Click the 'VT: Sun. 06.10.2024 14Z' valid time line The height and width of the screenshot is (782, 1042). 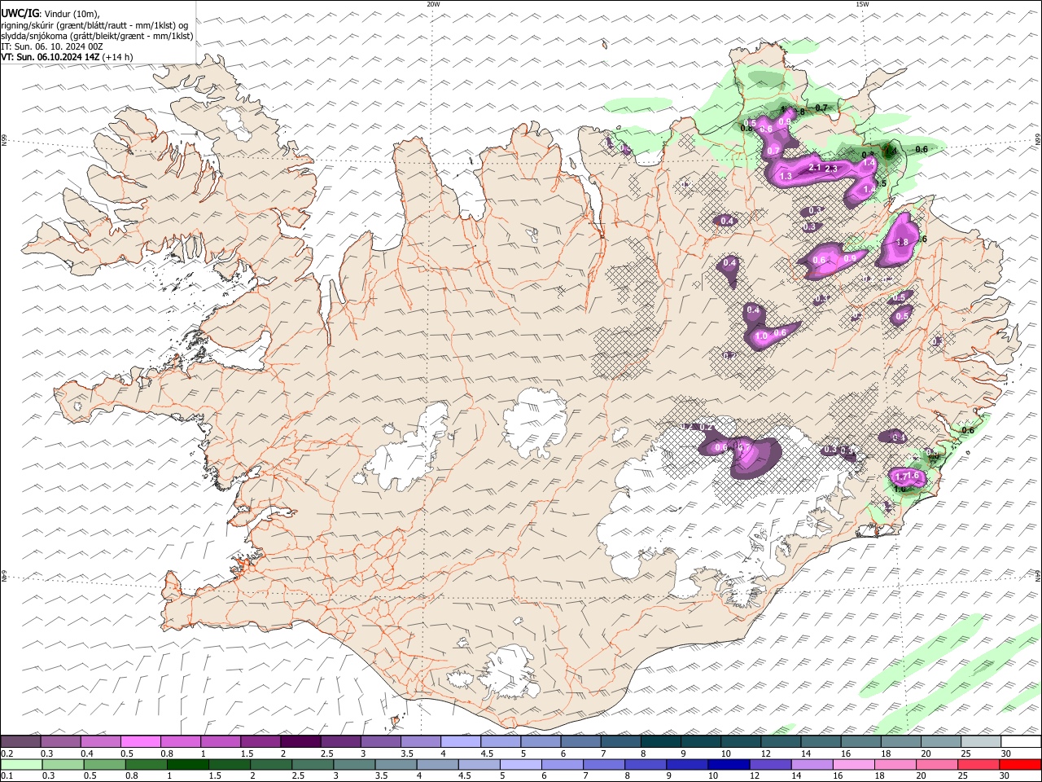click(50, 57)
